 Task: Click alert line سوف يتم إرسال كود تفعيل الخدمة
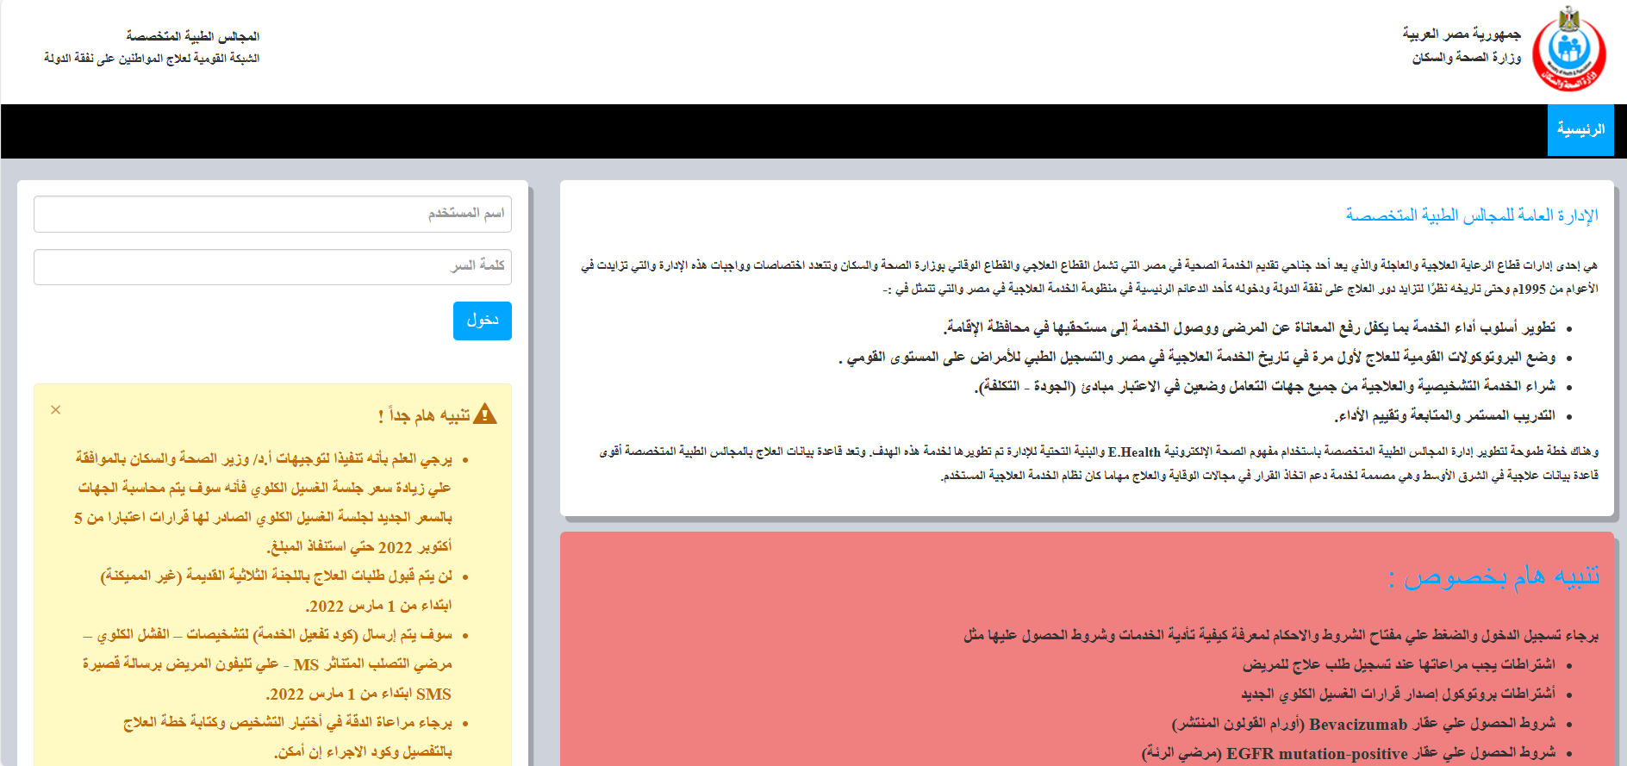pyautogui.click(x=267, y=664)
